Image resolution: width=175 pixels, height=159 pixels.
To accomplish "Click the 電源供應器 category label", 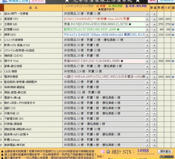I will pyautogui.click(x=11, y=77).
